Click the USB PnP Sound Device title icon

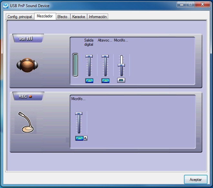[x=6, y=5]
